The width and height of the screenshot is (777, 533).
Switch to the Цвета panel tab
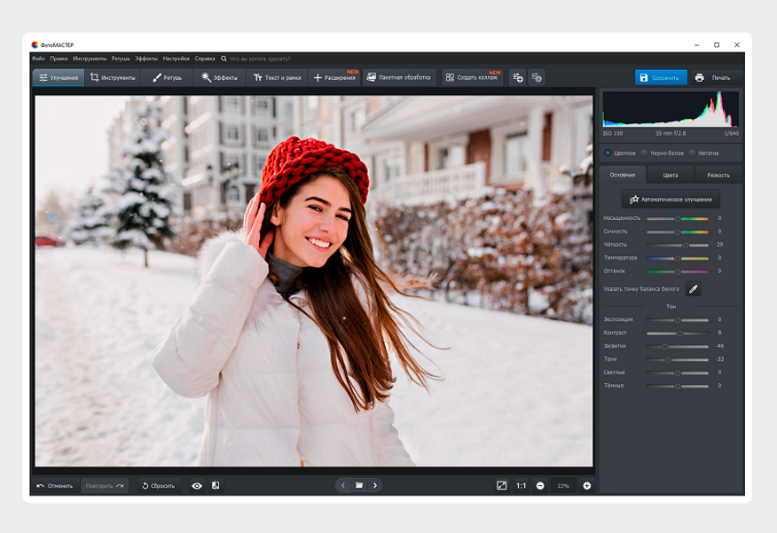tap(671, 175)
